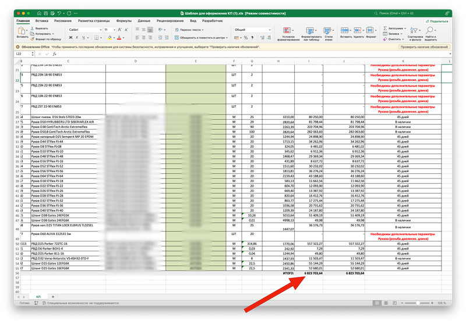
Task: Apply comma style number format
Action: point(252,38)
